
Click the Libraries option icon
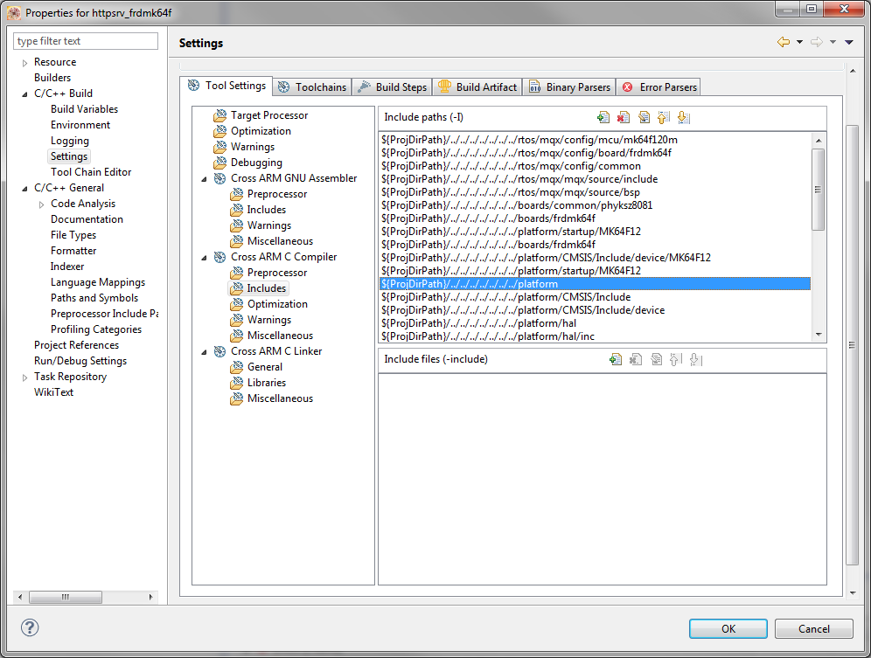tap(237, 383)
